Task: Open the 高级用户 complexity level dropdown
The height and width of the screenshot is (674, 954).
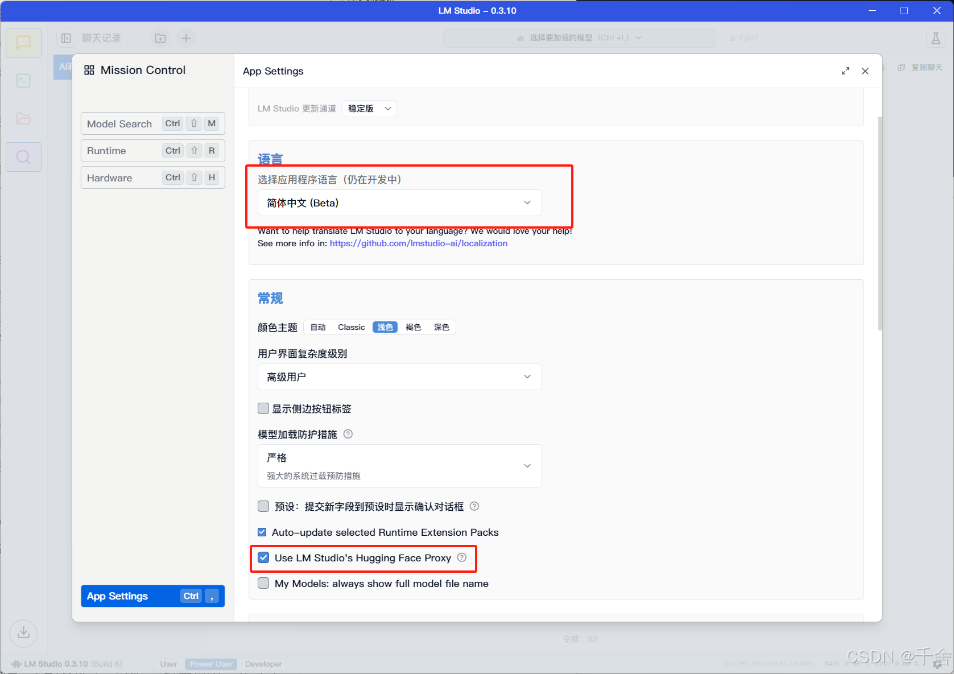Action: coord(400,377)
